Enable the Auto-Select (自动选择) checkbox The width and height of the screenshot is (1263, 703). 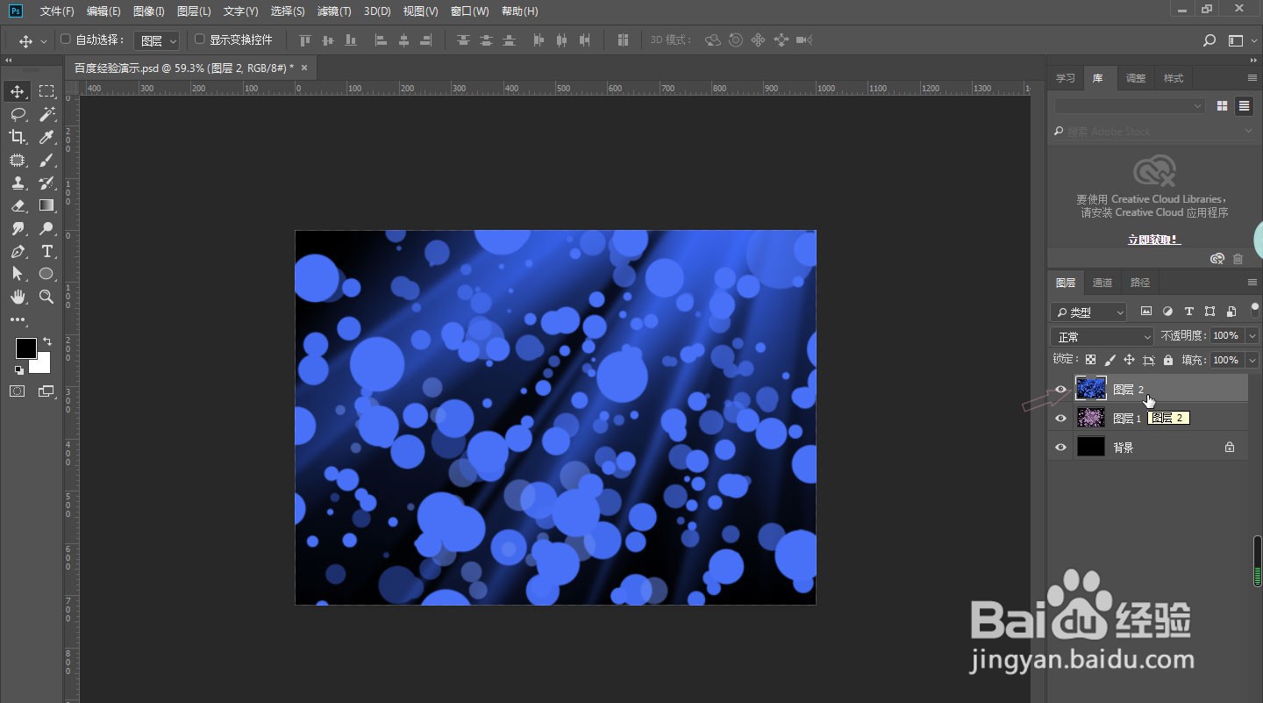65,39
